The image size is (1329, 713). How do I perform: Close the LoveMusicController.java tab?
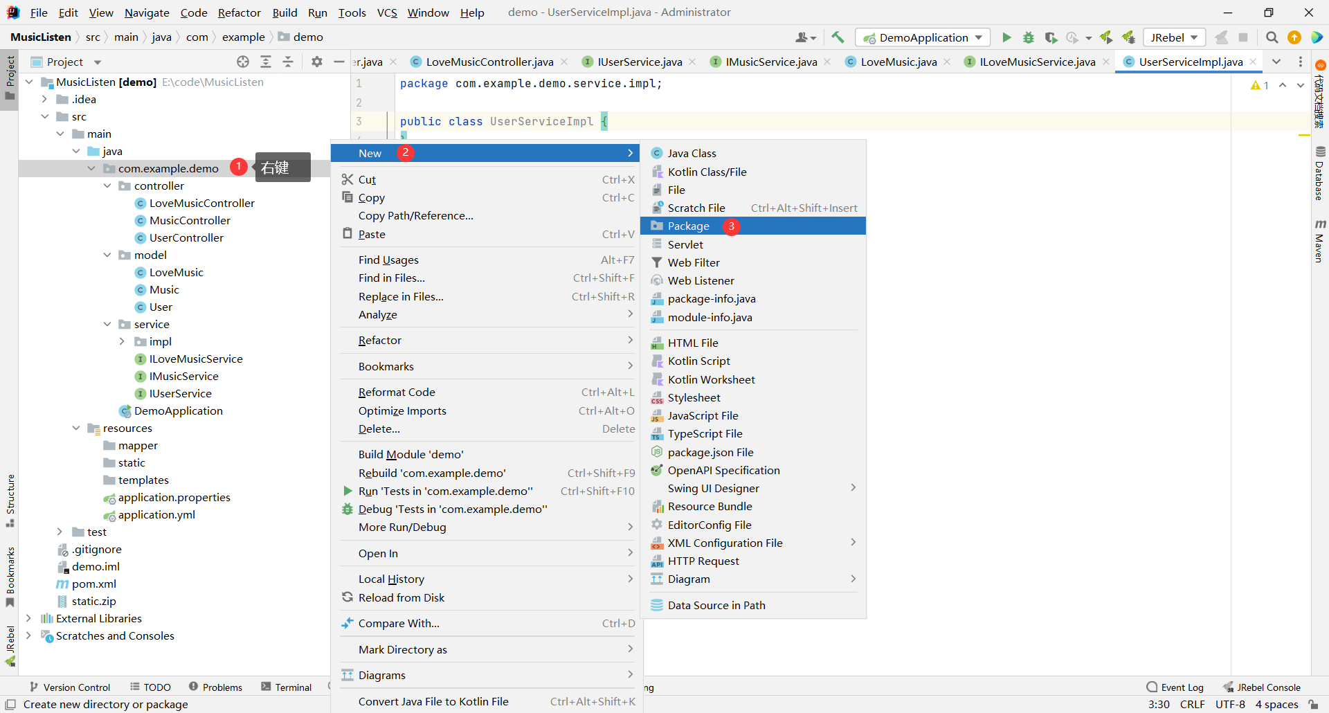pos(564,62)
